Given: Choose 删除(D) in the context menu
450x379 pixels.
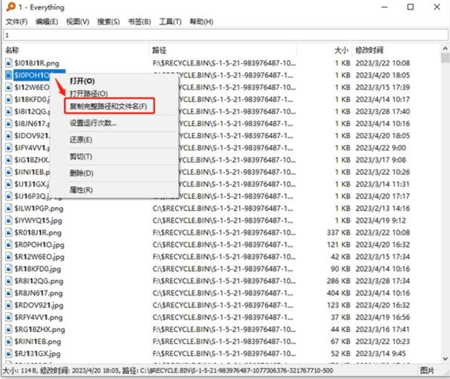Looking at the screenshot, I should click(81, 173).
